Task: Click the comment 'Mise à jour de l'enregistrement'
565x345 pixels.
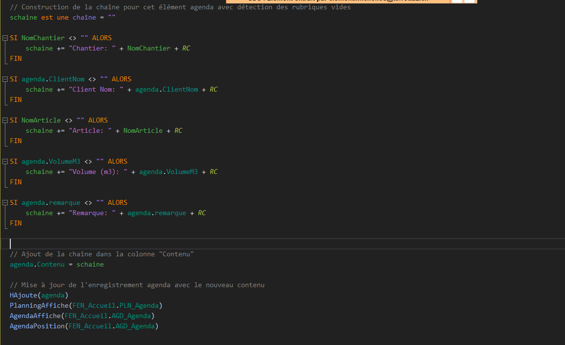Action: point(137,285)
